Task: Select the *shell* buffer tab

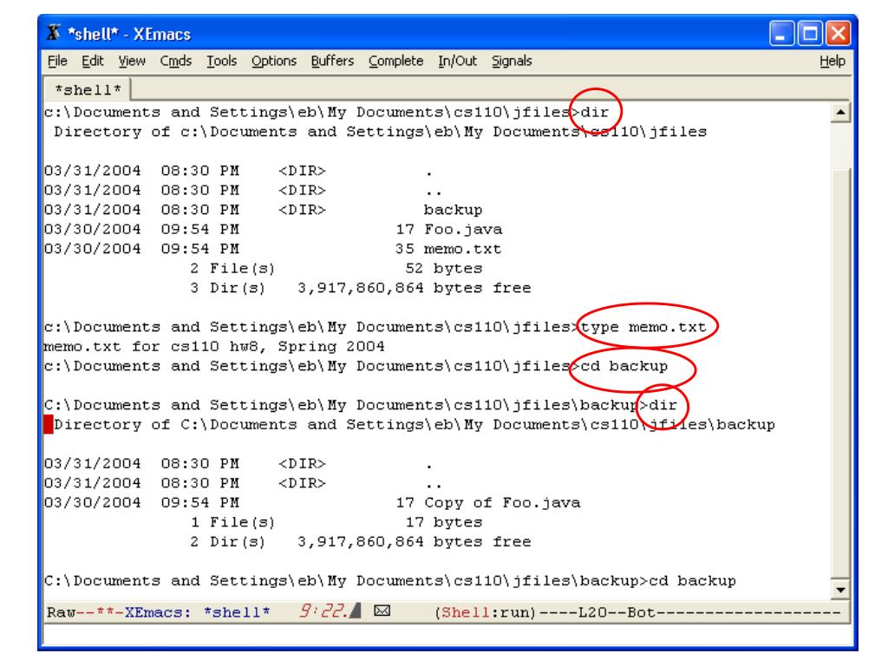Action: click(88, 90)
